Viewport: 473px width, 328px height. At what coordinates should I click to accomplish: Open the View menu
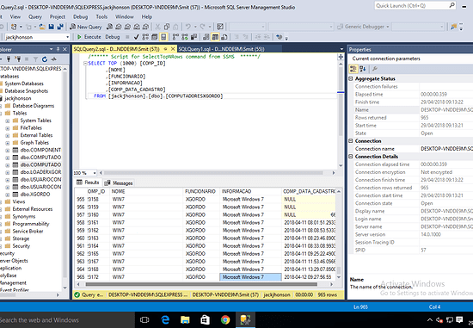(x=15, y=17)
